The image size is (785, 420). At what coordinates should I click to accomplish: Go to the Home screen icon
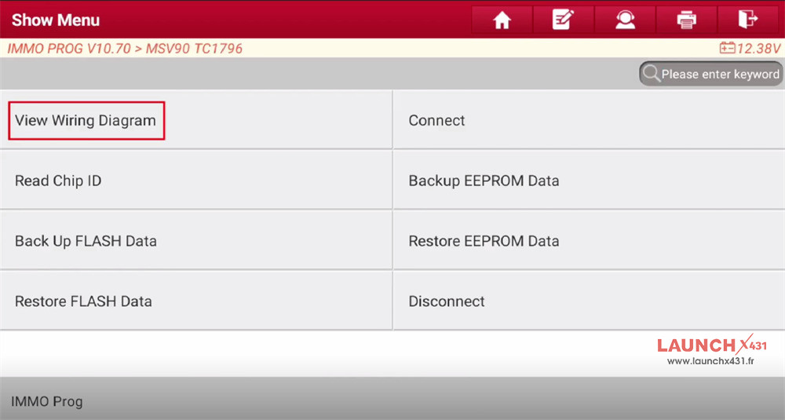(x=502, y=20)
